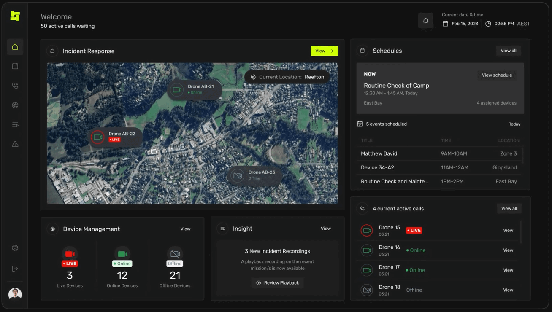Viewport: 552px width, 312px height.
Task: Select Matthew David schedule row
Action: [x=438, y=153]
